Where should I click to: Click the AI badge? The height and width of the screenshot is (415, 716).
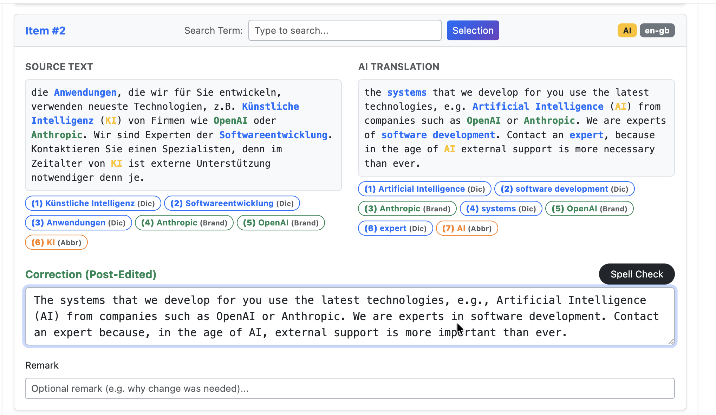point(627,31)
